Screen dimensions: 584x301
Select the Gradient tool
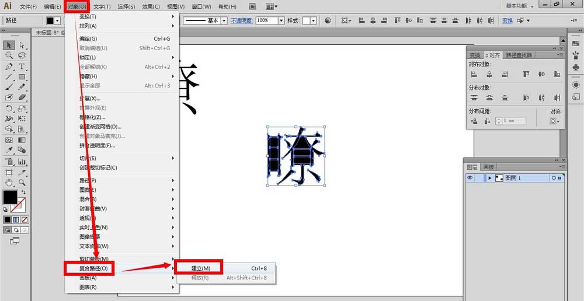point(22,140)
